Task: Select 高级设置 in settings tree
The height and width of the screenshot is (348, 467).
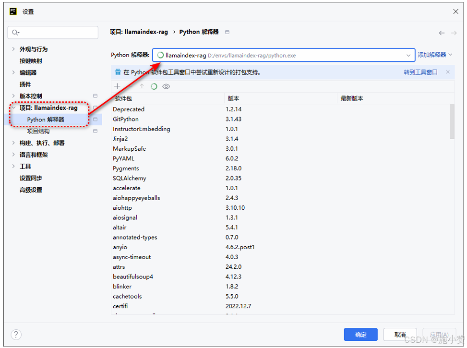Action: click(31, 190)
